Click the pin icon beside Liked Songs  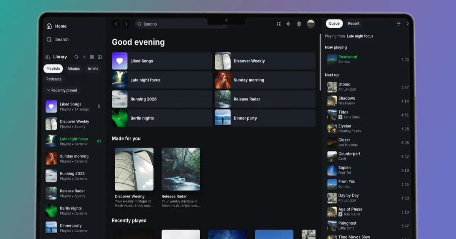click(99, 106)
